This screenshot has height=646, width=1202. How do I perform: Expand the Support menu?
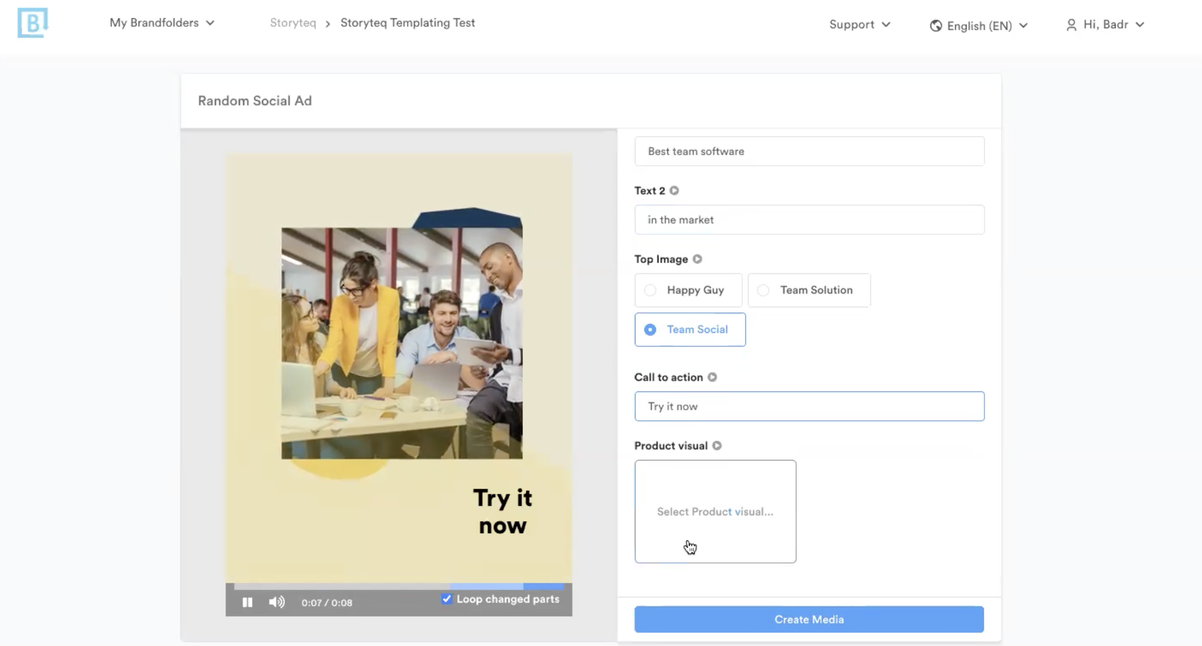tap(860, 25)
